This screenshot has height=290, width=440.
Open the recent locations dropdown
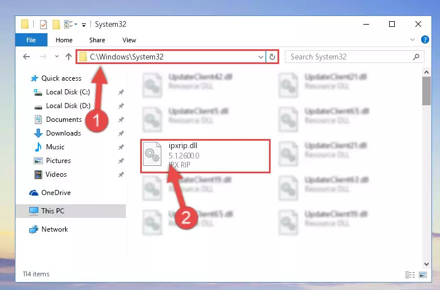[57, 57]
